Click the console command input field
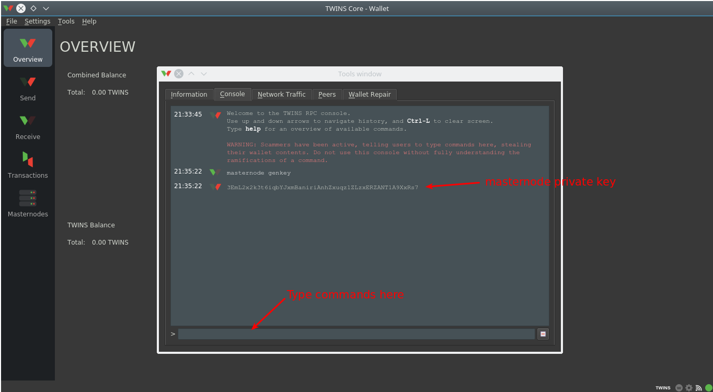Screen dimensions: 713x392 coord(356,334)
